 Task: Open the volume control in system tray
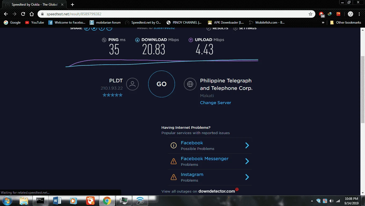tap(331, 201)
